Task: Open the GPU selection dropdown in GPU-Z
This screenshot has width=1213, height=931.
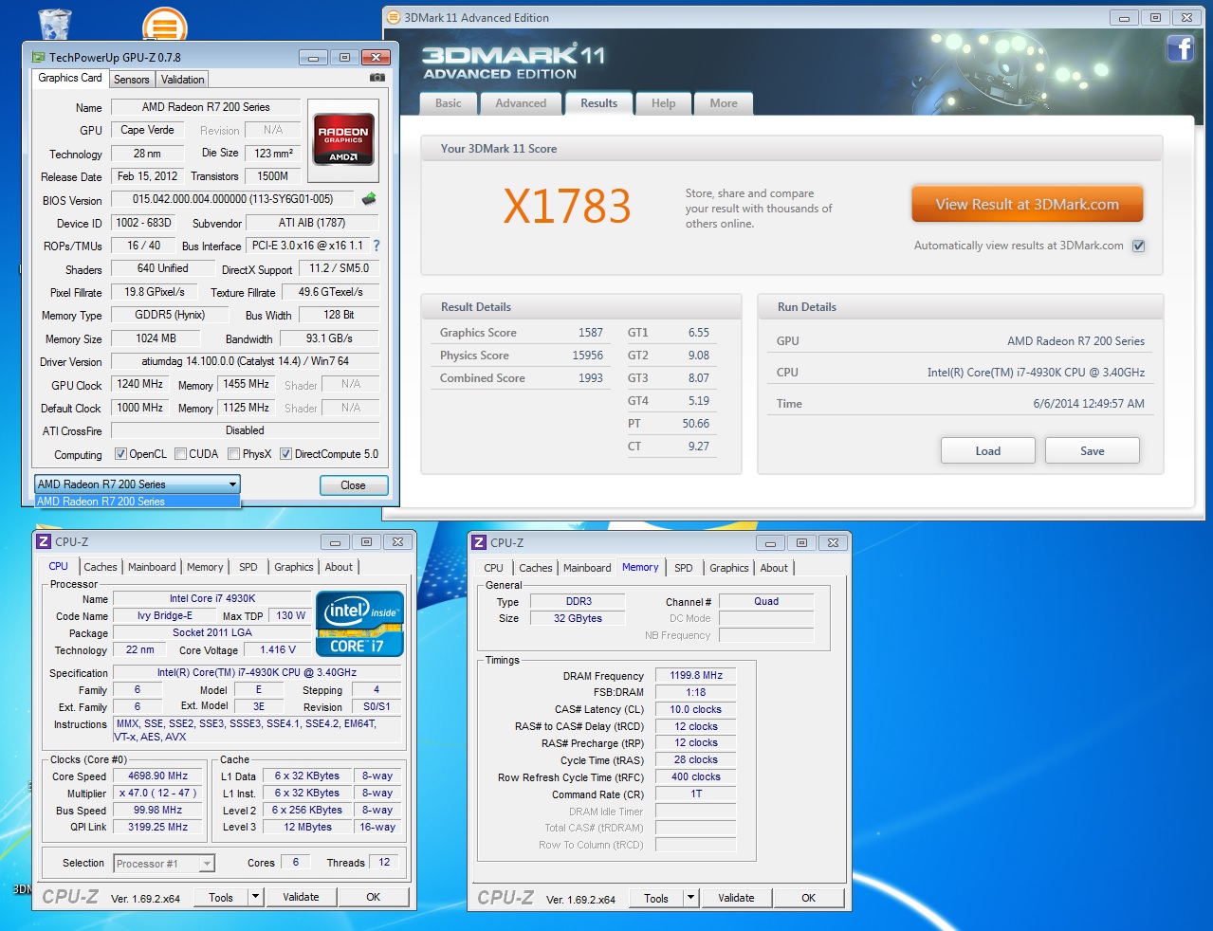Action: [138, 484]
